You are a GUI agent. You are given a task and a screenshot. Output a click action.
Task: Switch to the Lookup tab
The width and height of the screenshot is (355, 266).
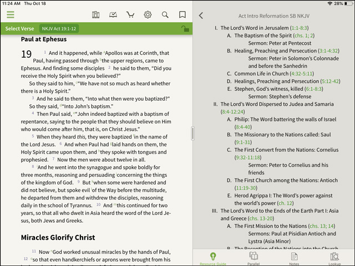(x=334, y=259)
